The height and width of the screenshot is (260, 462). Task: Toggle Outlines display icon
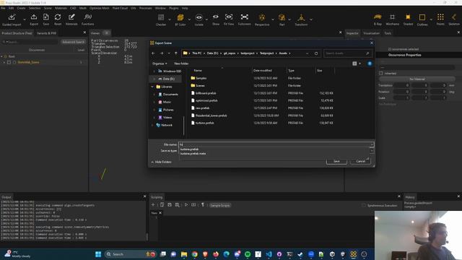[x=422, y=17]
